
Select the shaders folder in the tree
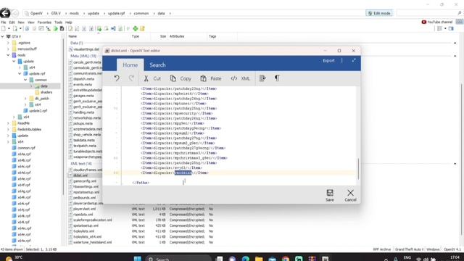46,92
